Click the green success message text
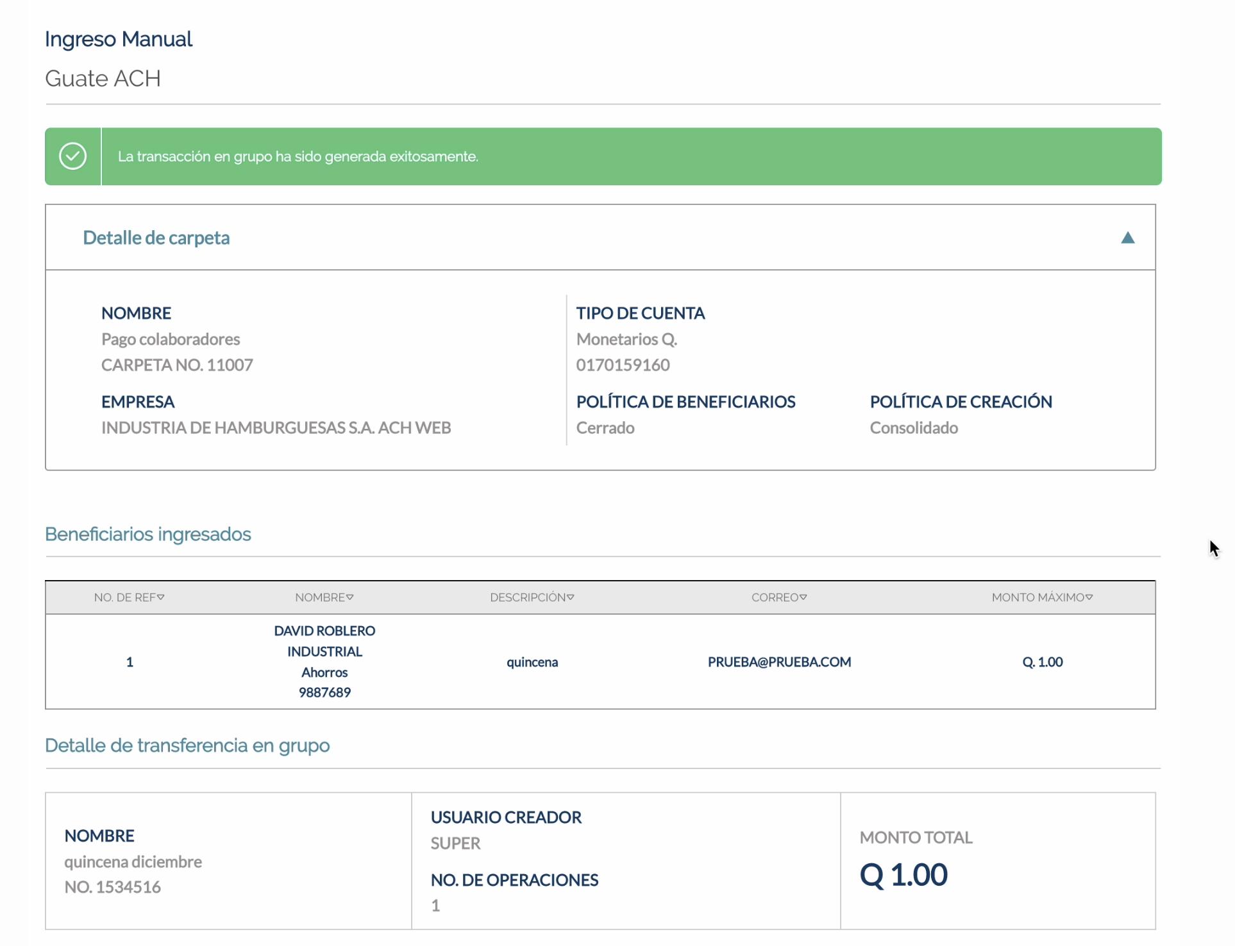1235x946 pixels. [x=298, y=157]
